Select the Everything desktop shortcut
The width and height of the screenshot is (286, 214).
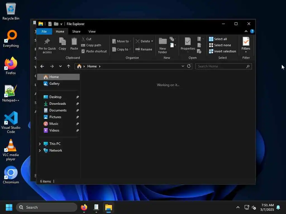click(11, 38)
